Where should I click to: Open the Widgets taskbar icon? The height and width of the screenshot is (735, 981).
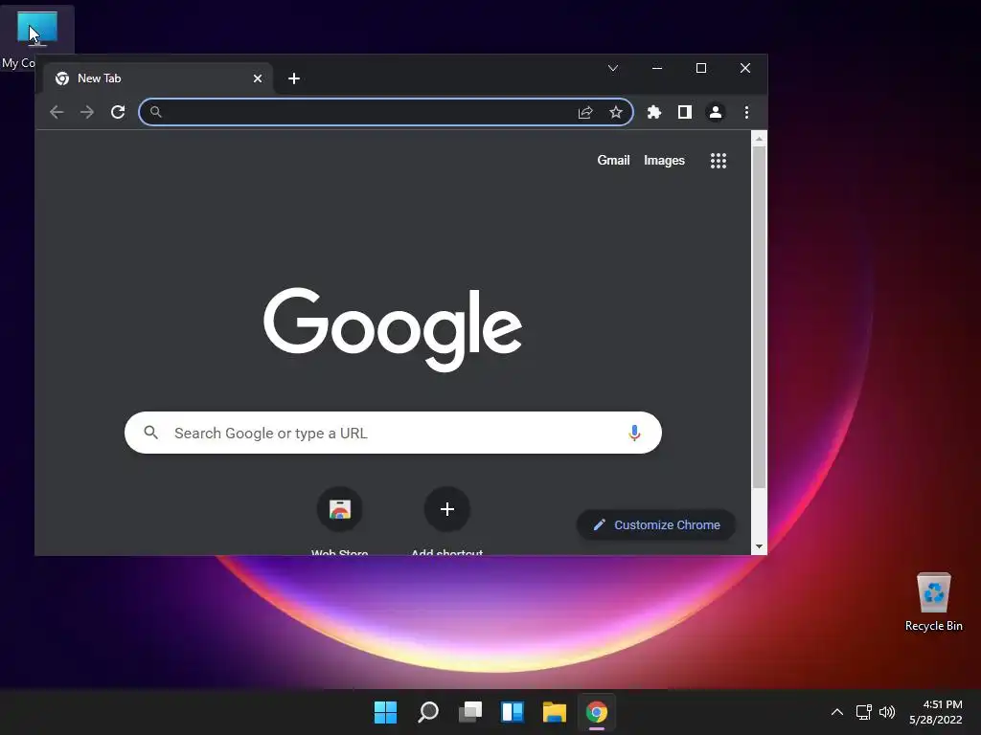pyautogui.click(x=513, y=712)
